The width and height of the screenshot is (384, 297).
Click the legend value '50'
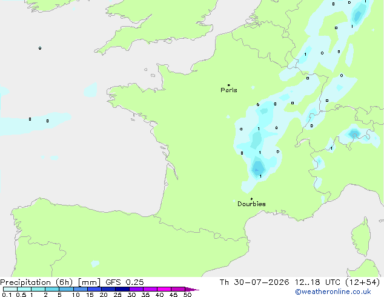187,295
